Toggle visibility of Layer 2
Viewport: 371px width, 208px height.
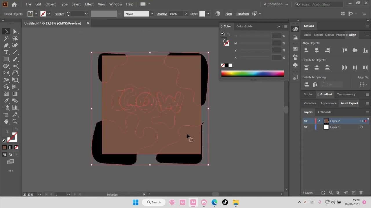coord(305,121)
